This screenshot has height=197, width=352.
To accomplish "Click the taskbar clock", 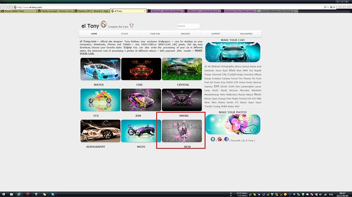I will pos(342,194).
